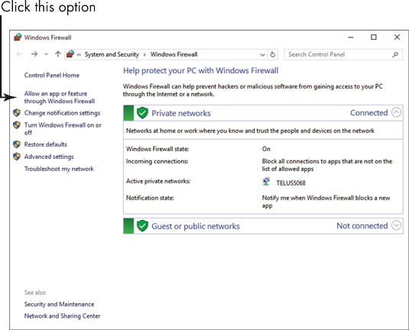Close the Windows Firewall window
Viewport: 409px width, 330px height.
coord(397,37)
